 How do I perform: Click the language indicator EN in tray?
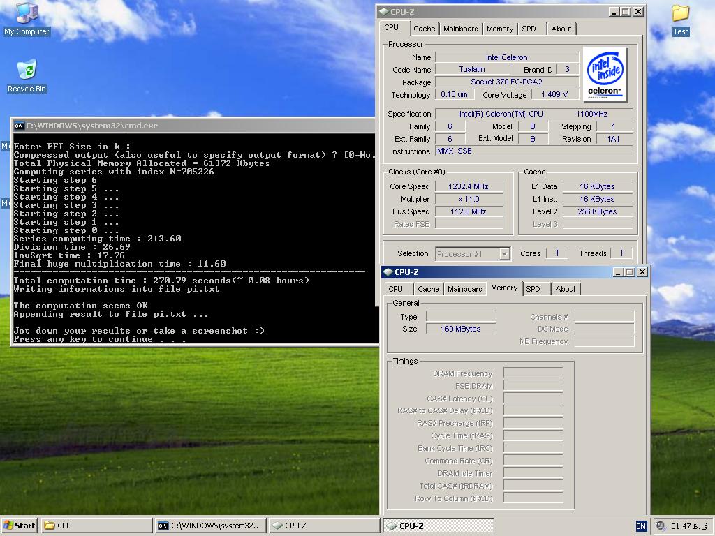(641, 526)
